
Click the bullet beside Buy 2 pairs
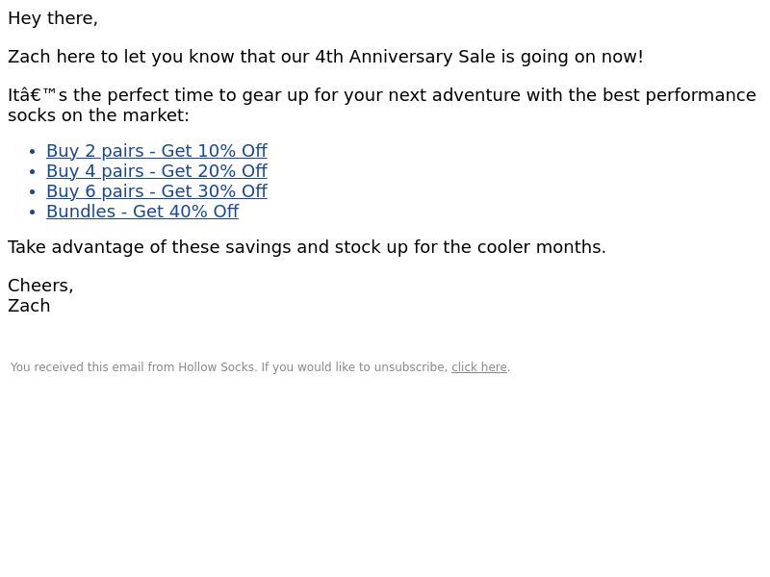point(33,152)
